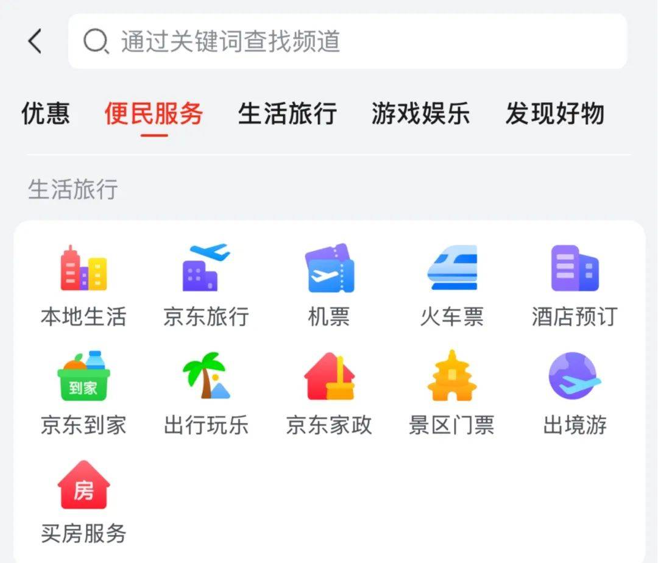Open the 出行玩乐 palm tree icon

click(x=206, y=375)
